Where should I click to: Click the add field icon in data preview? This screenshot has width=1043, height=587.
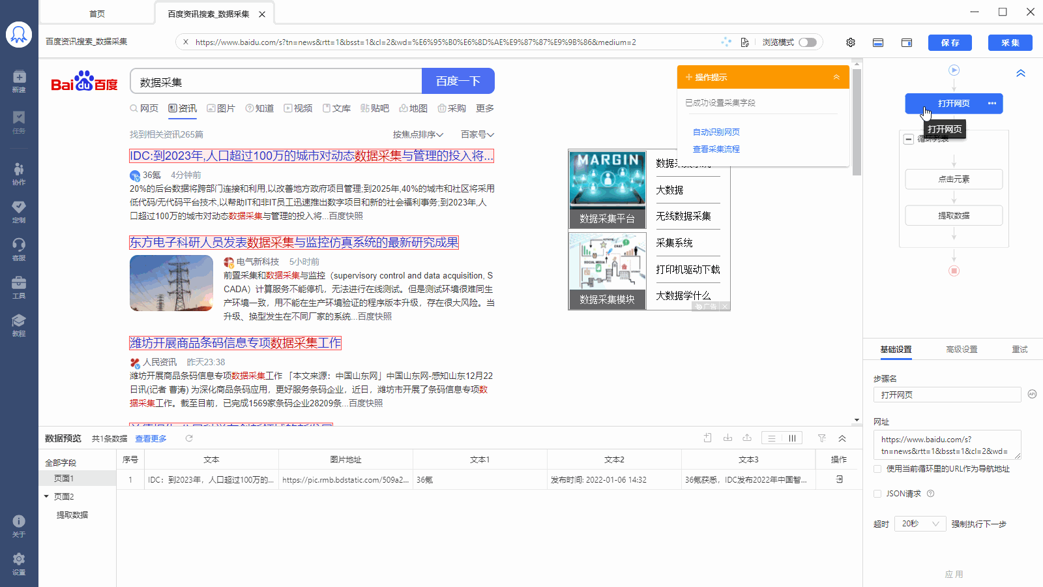pyautogui.click(x=708, y=438)
